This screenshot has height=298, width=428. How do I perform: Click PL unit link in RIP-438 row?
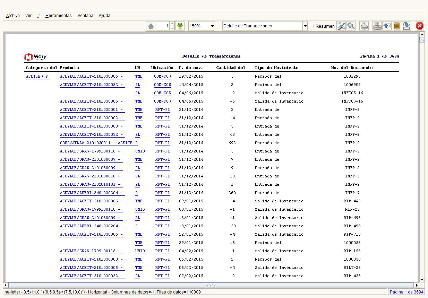[138, 276]
